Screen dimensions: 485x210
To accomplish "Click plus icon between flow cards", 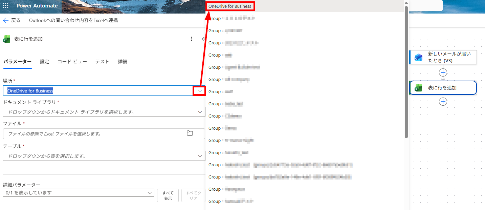I will click(443, 72).
